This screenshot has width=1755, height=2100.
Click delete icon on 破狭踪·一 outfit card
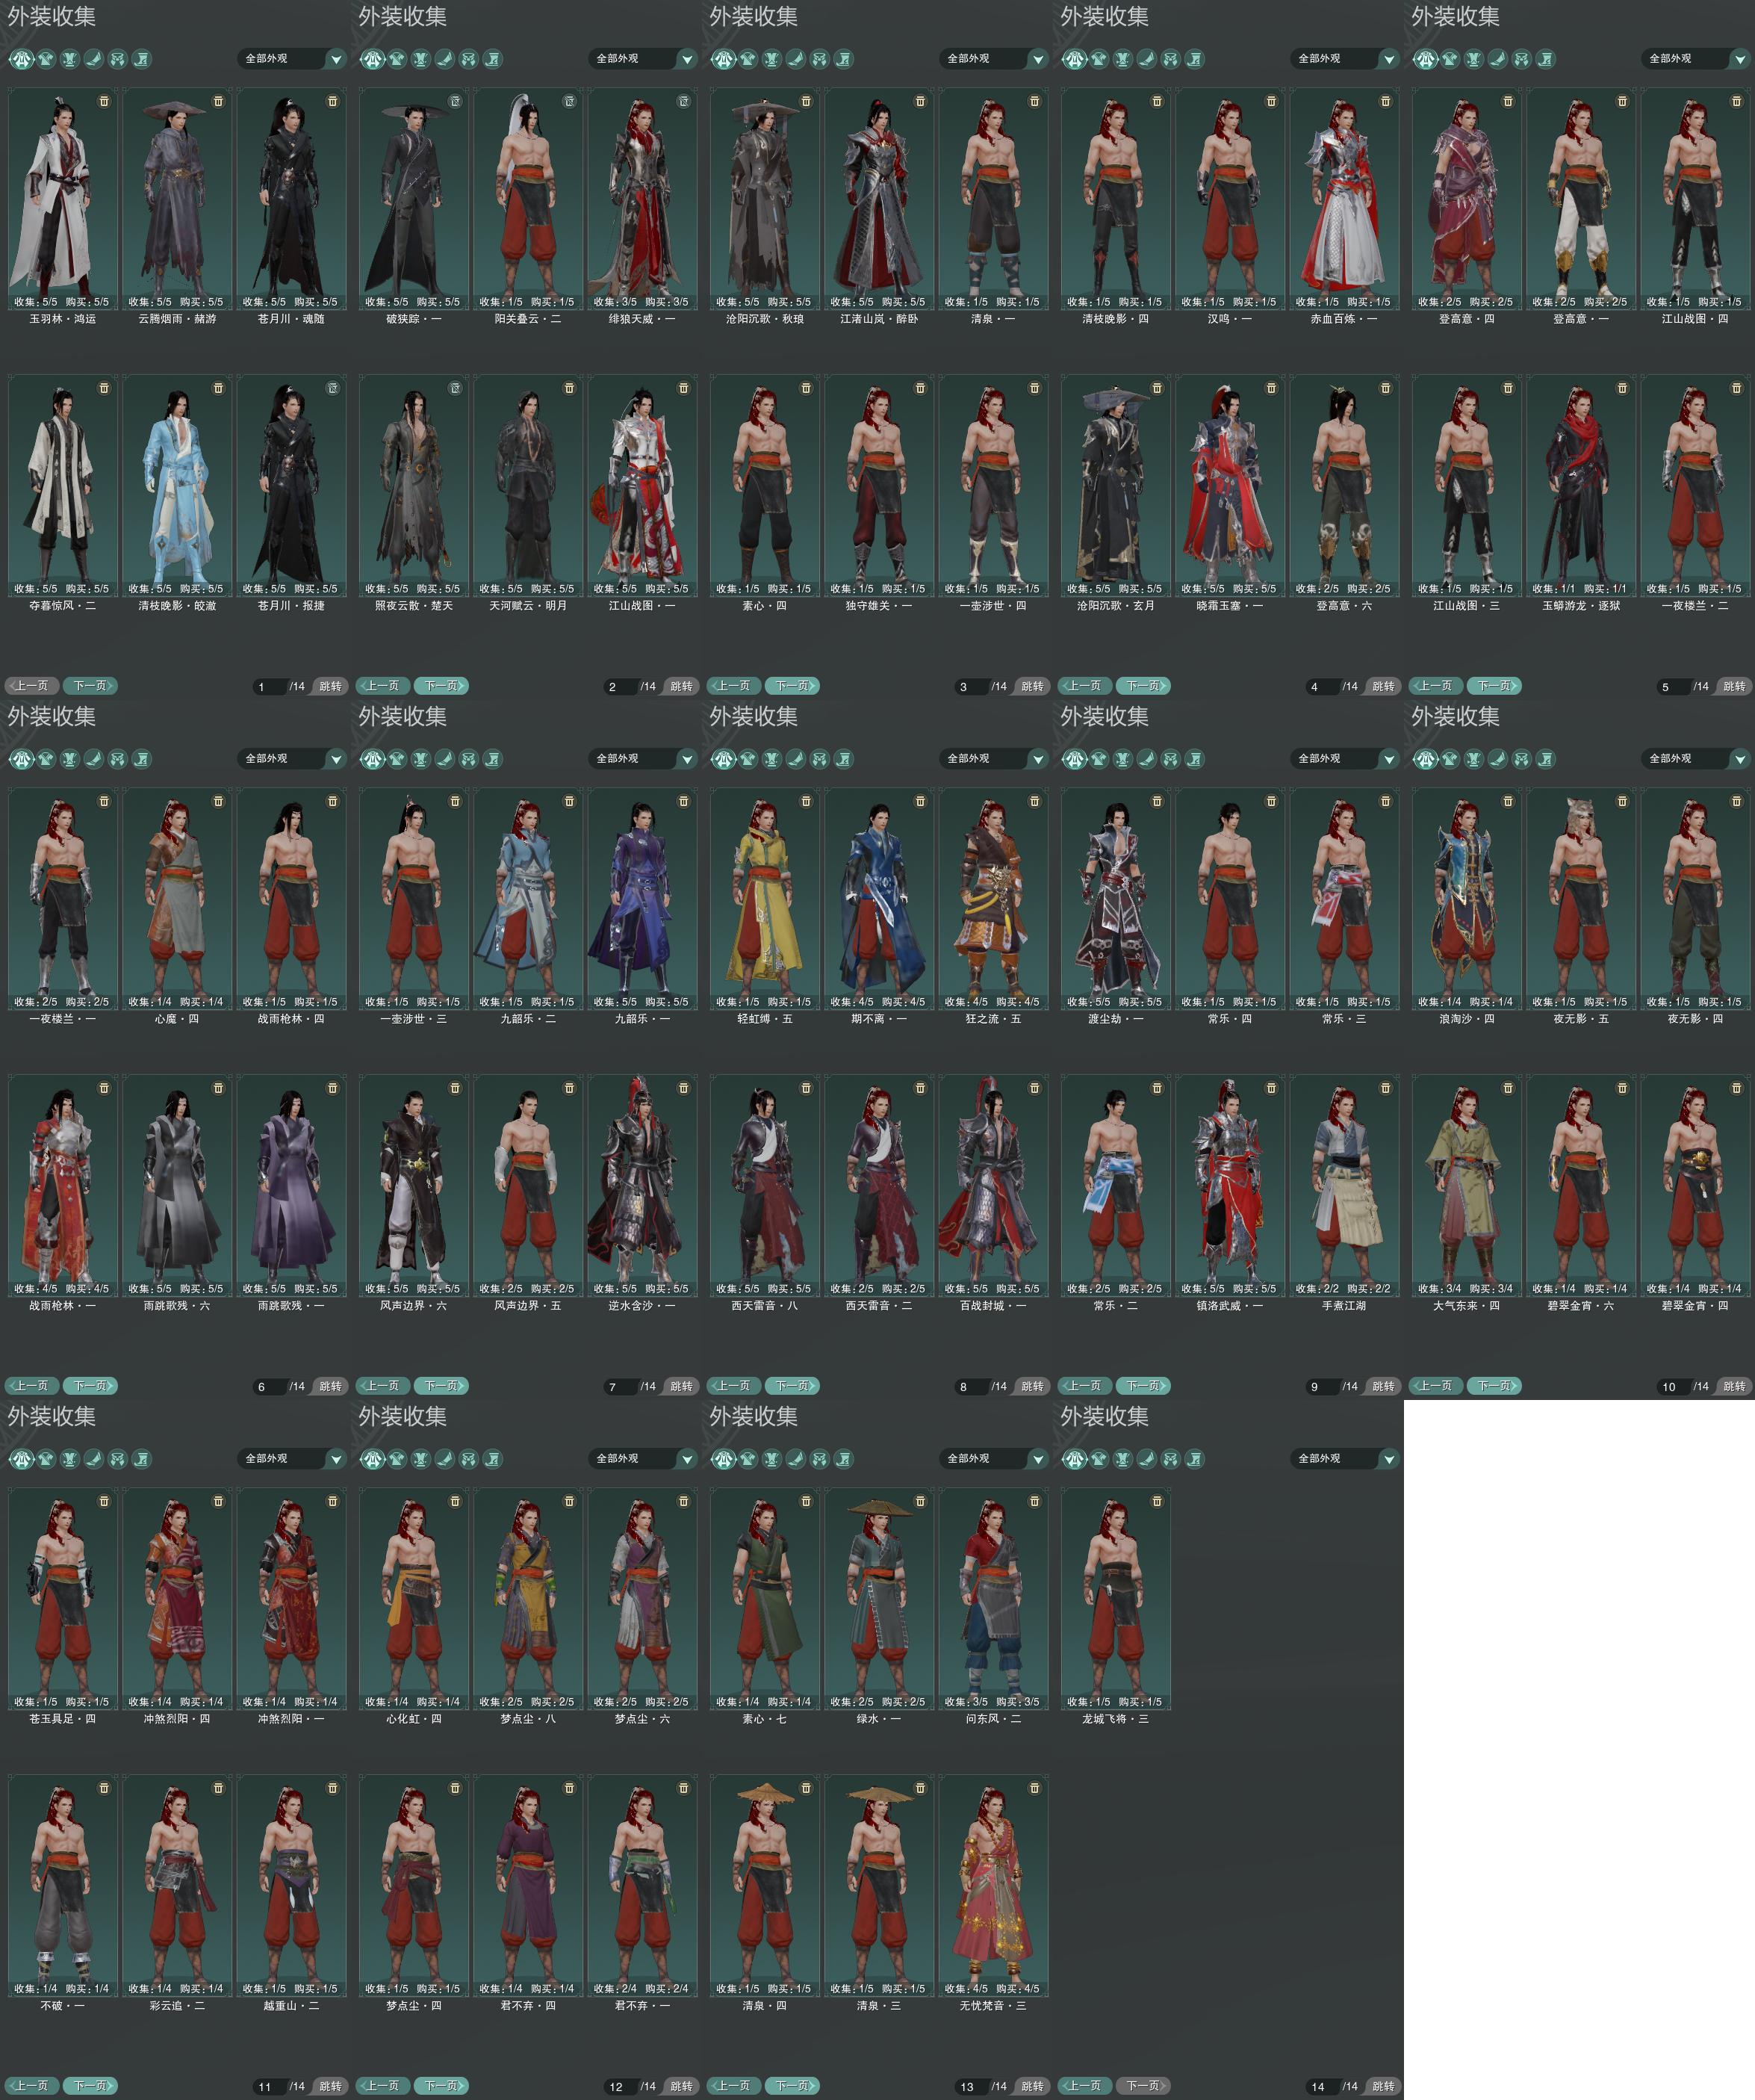pos(455,101)
